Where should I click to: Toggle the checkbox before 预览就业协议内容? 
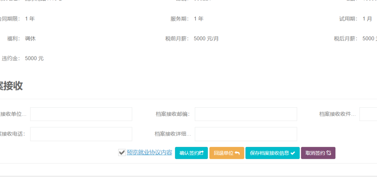(x=122, y=152)
